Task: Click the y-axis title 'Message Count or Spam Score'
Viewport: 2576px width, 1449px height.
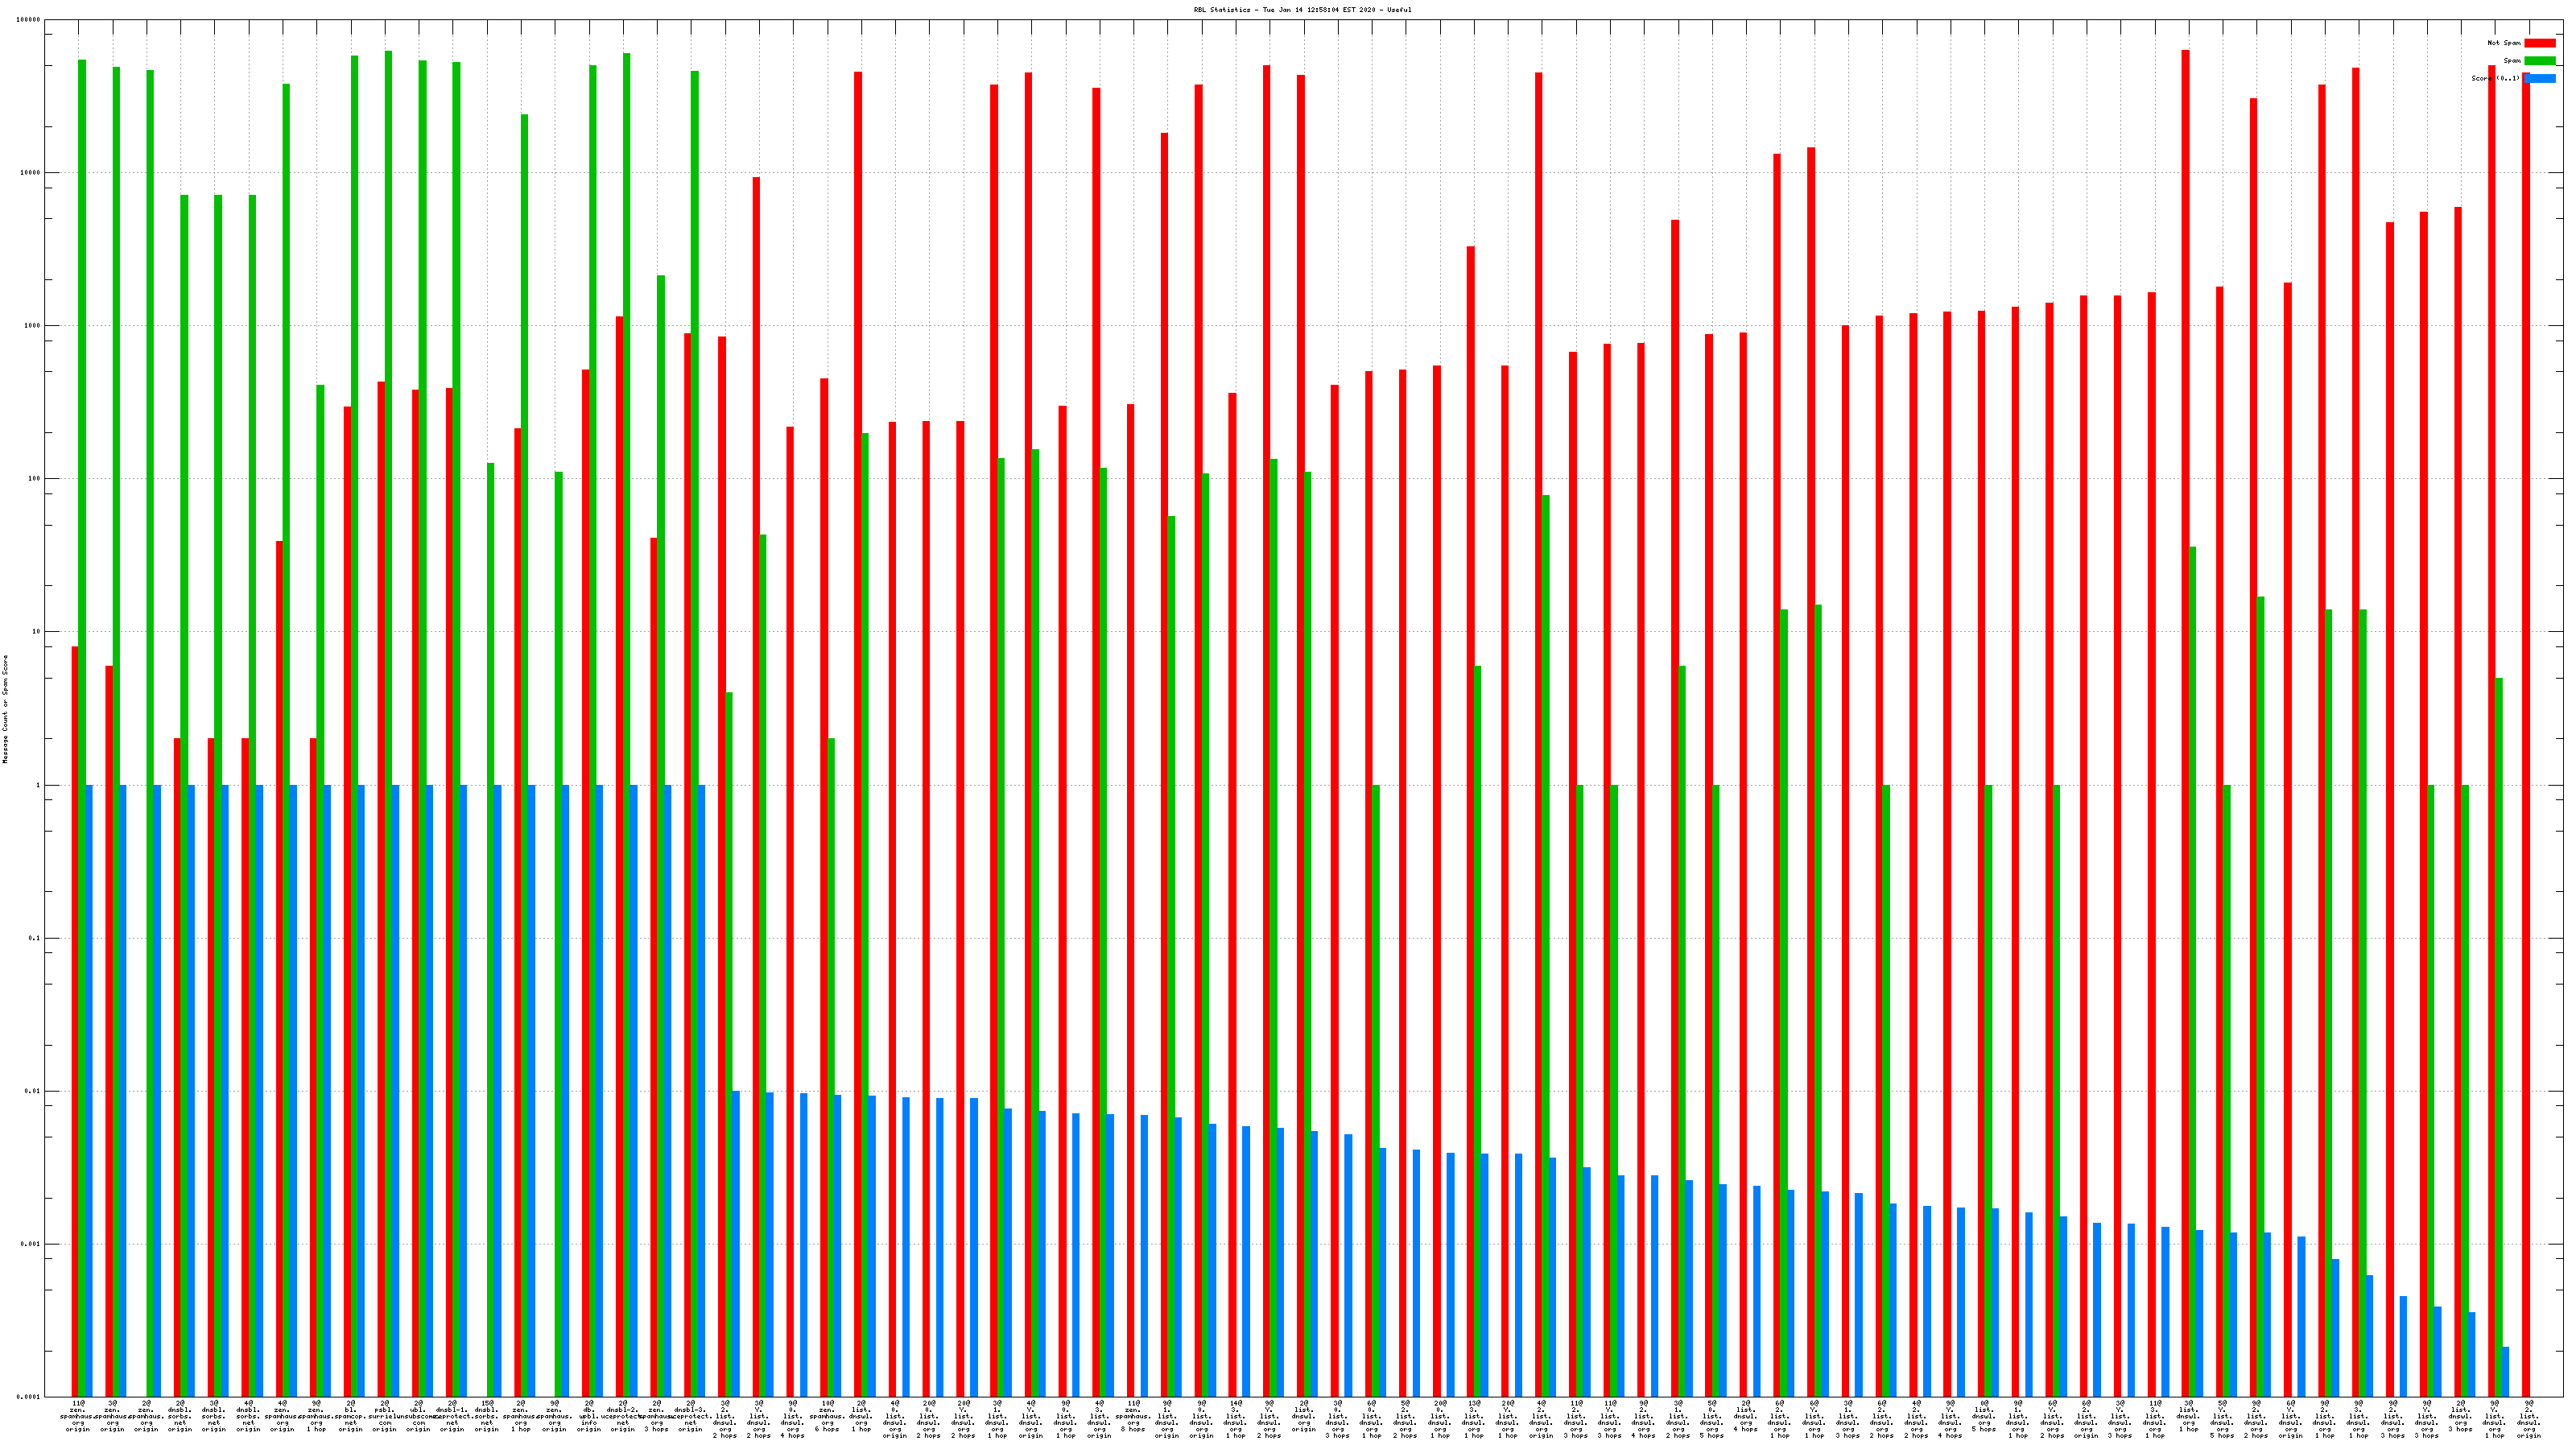Action: point(5,709)
